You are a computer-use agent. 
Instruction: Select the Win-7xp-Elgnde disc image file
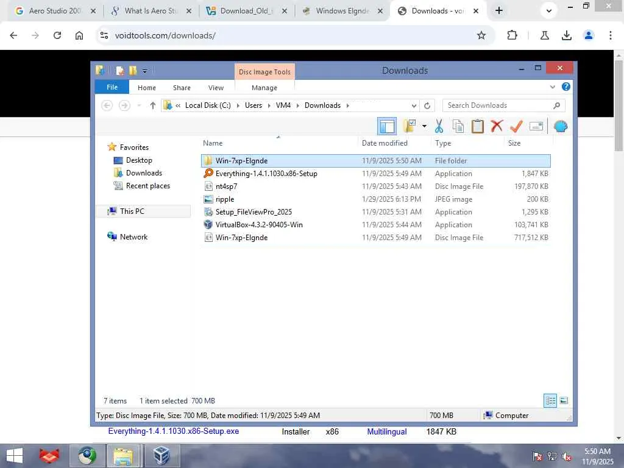(375, 238)
